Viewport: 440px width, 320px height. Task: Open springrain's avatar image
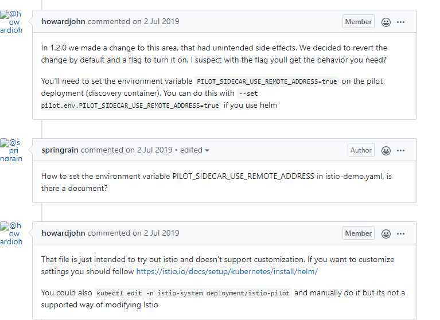11,150
